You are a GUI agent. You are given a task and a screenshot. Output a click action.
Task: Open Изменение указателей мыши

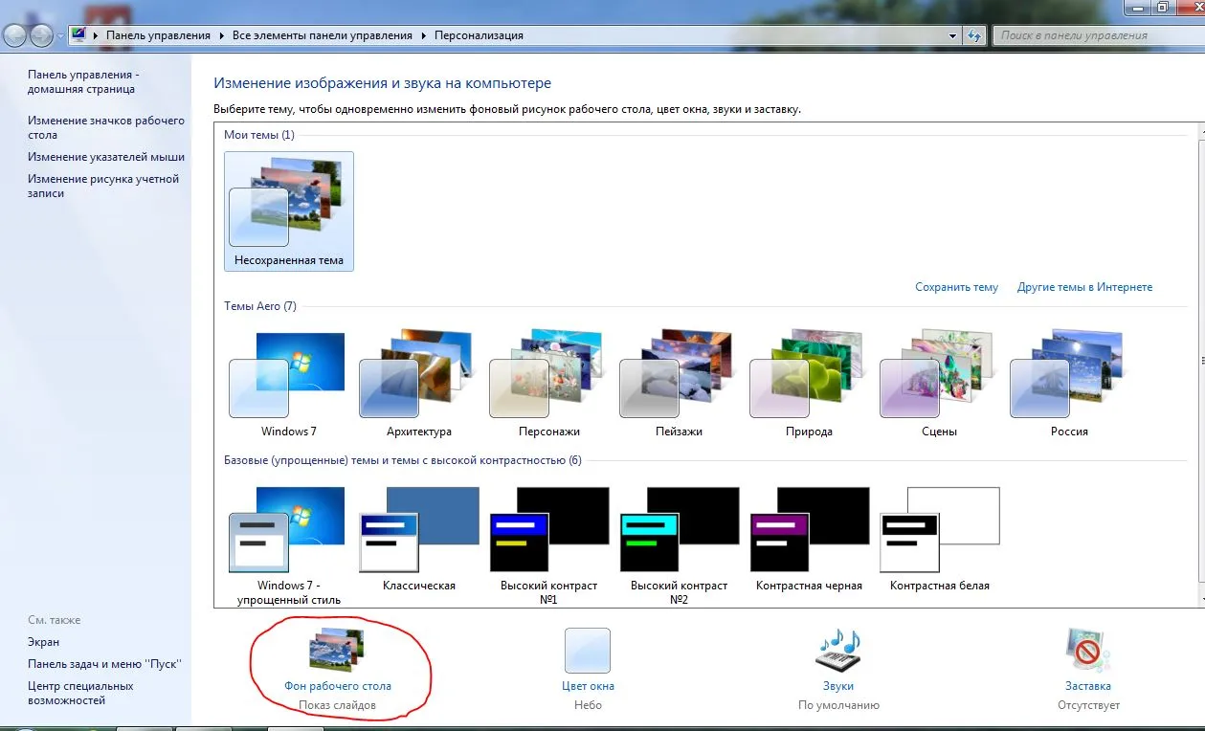[106, 157]
